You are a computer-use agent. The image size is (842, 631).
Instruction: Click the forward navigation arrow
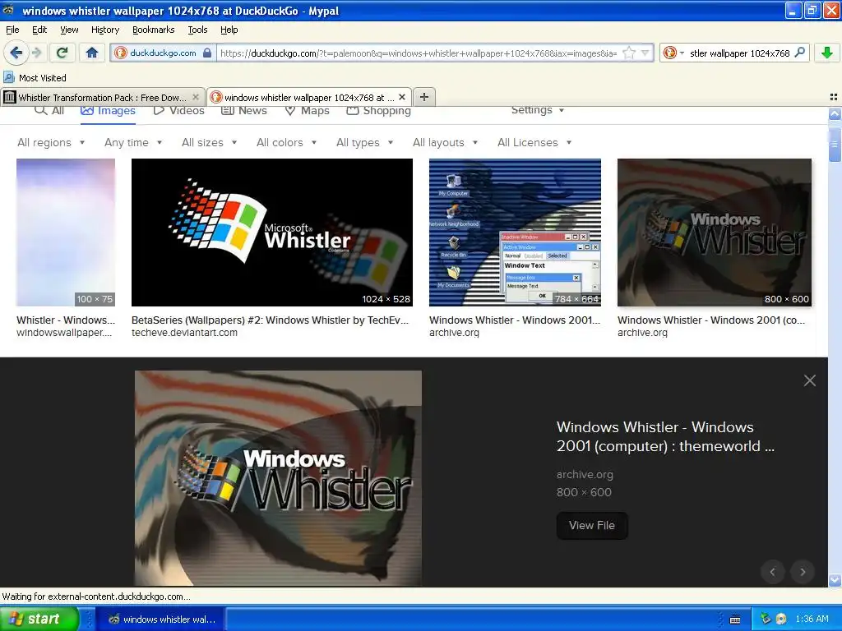coord(36,53)
